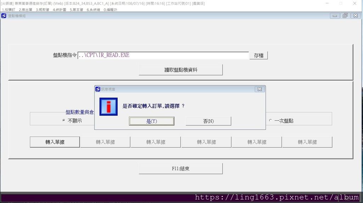Open the 0.編輯功 menu

pyautogui.click(x=110, y=10)
